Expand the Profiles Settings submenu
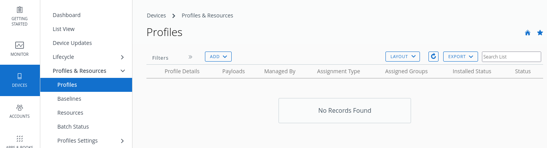This screenshot has height=148, width=547. coord(122,141)
